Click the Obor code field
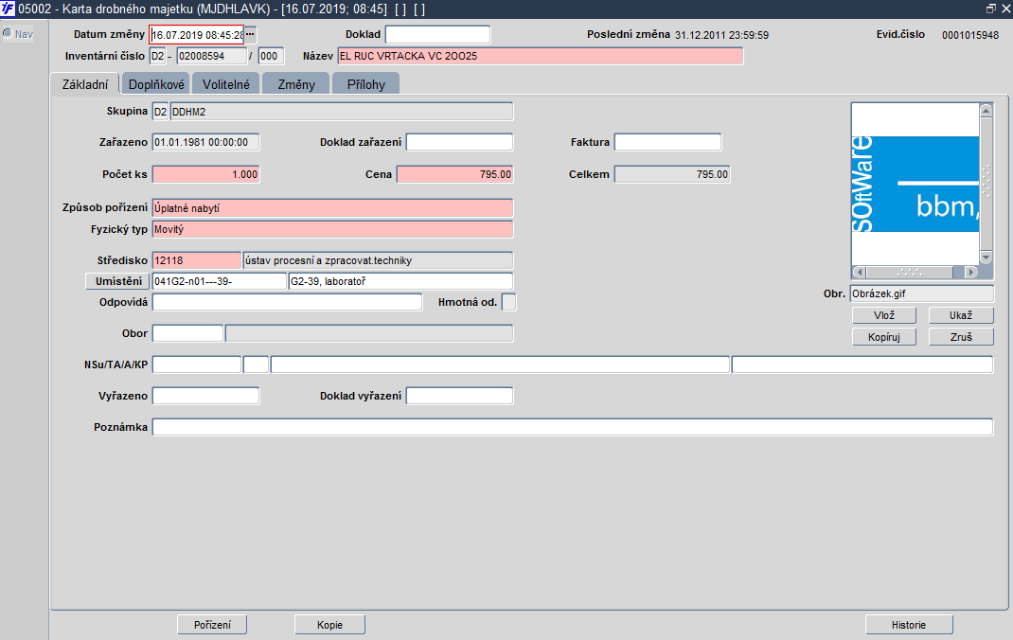This screenshot has width=1013, height=640. pyautogui.click(x=188, y=333)
